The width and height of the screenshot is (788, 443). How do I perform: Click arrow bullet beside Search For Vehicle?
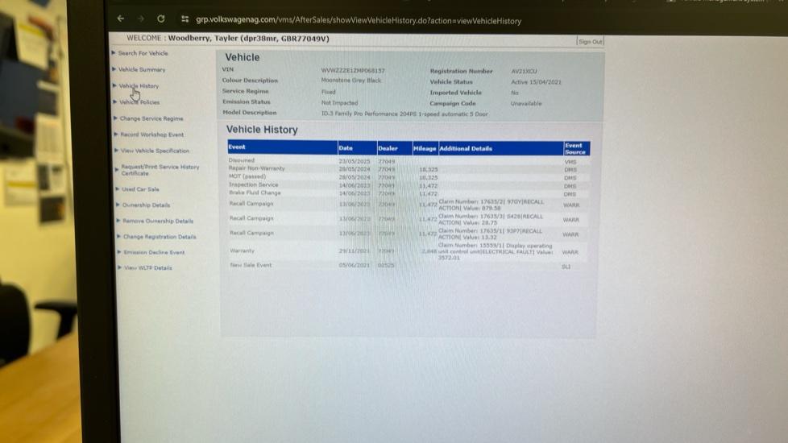tap(114, 52)
